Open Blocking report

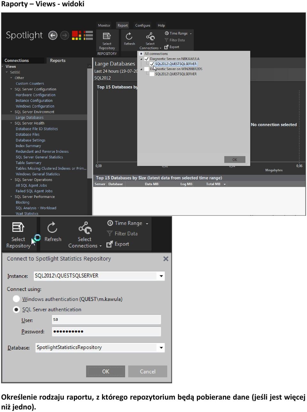click(x=22, y=202)
